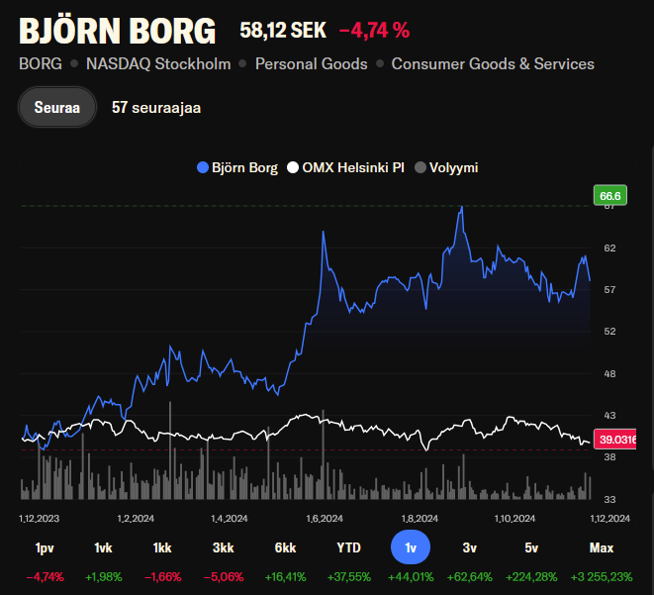Click the 1.10.2024 date axis label
This screenshot has height=595, width=654.
(514, 519)
